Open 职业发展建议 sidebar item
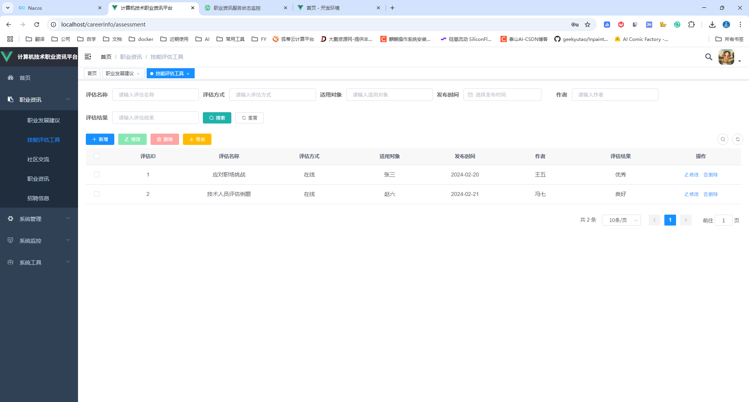 pos(39,120)
